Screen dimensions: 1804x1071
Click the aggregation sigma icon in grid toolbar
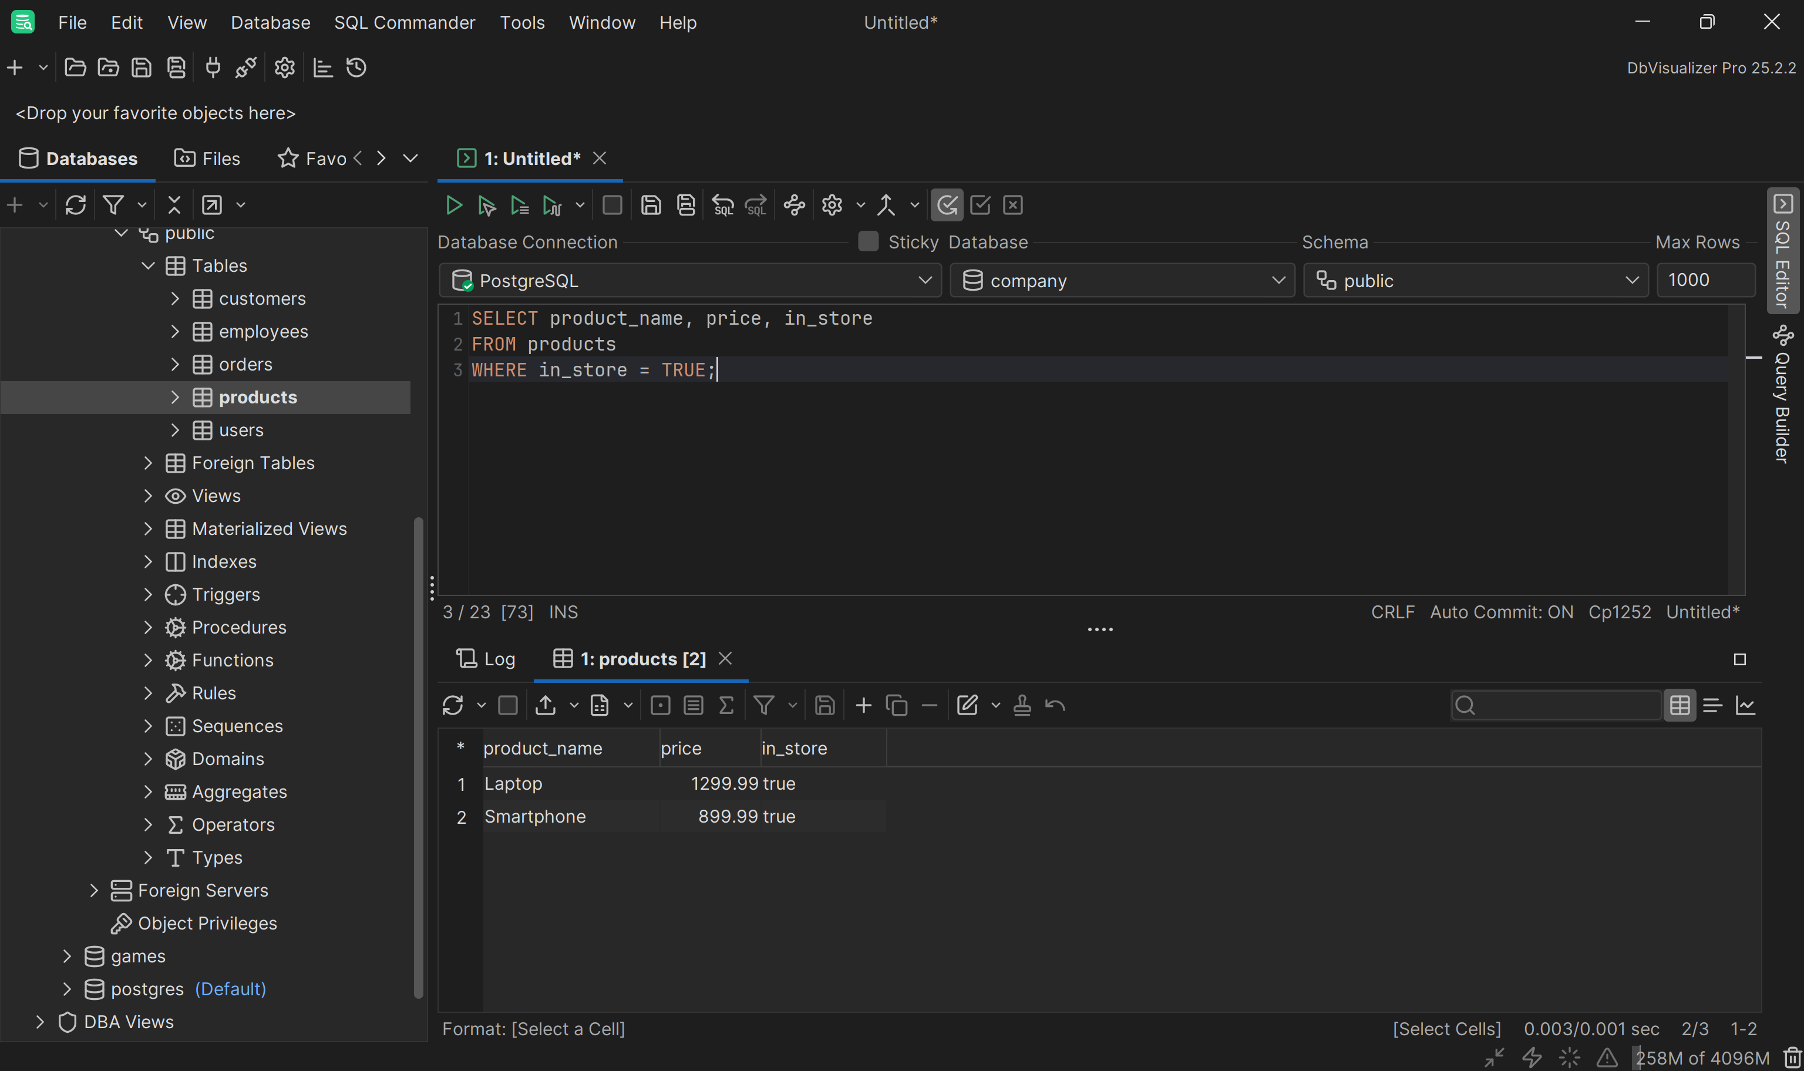pos(726,705)
